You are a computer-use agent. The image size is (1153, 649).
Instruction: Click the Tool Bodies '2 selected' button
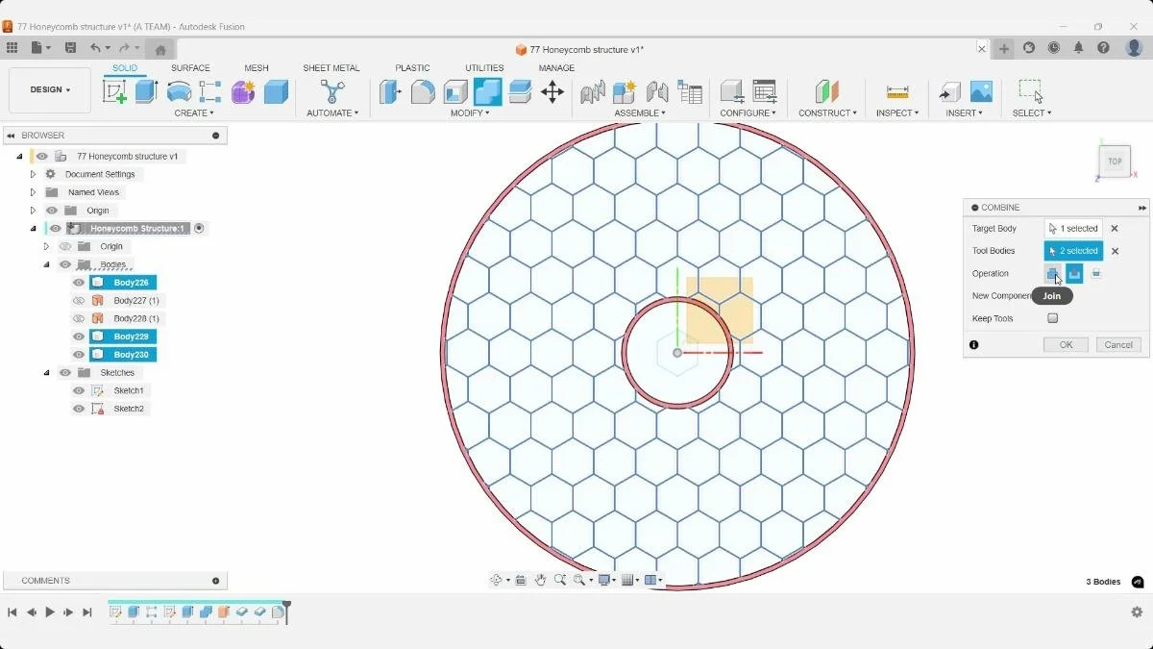pyautogui.click(x=1073, y=251)
